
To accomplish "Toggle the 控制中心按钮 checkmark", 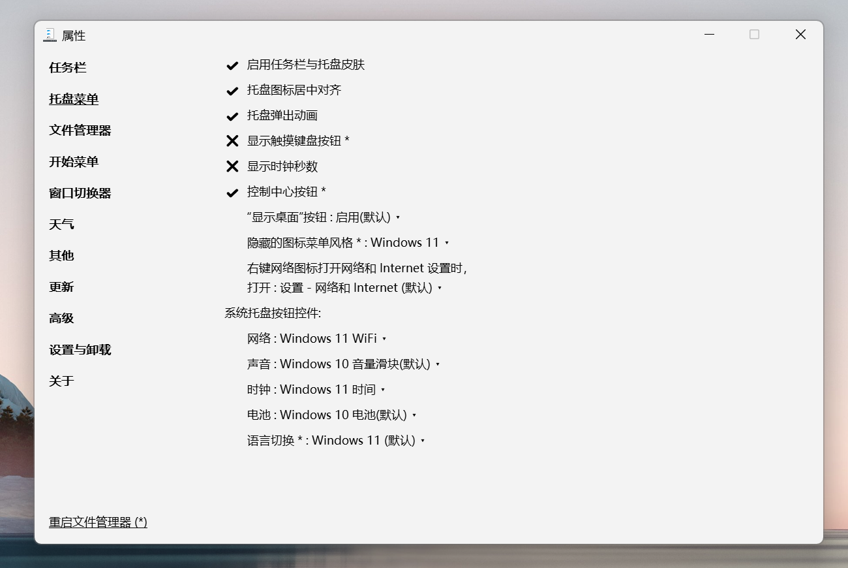I will coord(232,193).
